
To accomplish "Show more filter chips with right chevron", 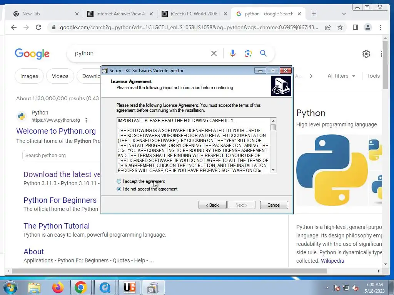I will tap(311, 76).
